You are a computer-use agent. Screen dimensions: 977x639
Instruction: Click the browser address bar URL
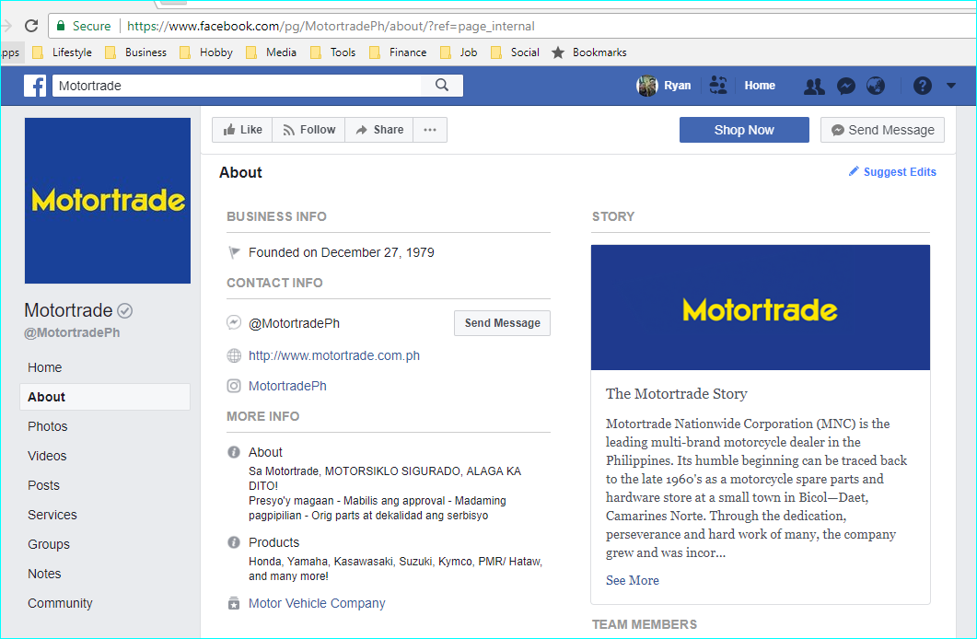point(331,26)
